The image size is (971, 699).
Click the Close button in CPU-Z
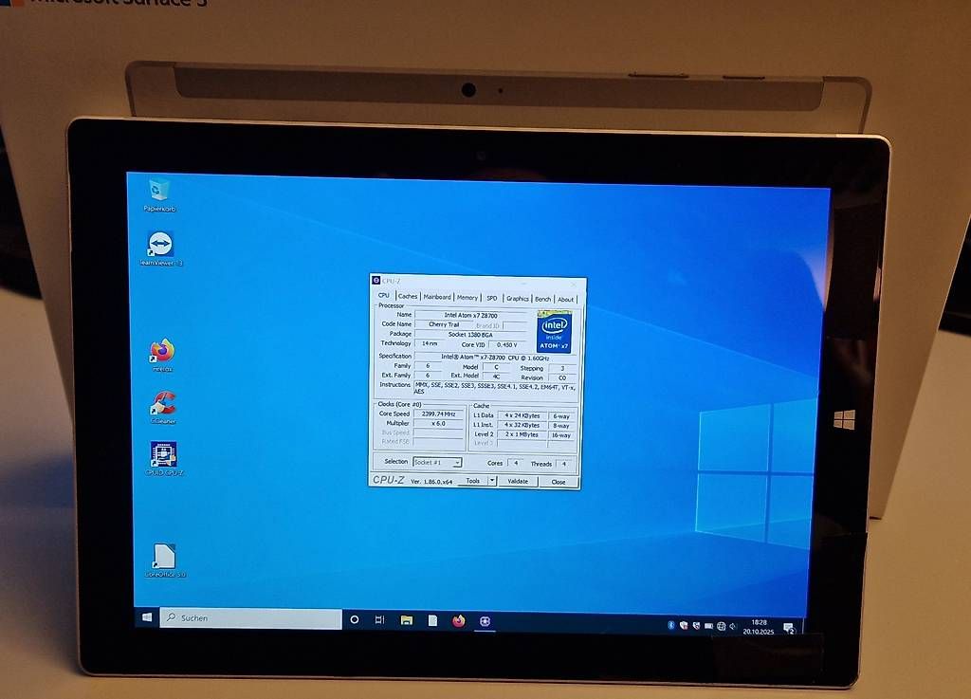pos(558,482)
